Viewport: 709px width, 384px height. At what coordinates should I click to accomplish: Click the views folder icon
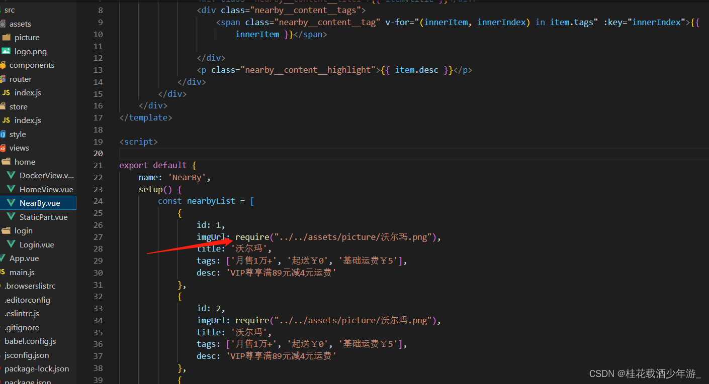click(3, 148)
